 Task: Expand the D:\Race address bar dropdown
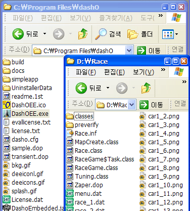tap(132, 105)
